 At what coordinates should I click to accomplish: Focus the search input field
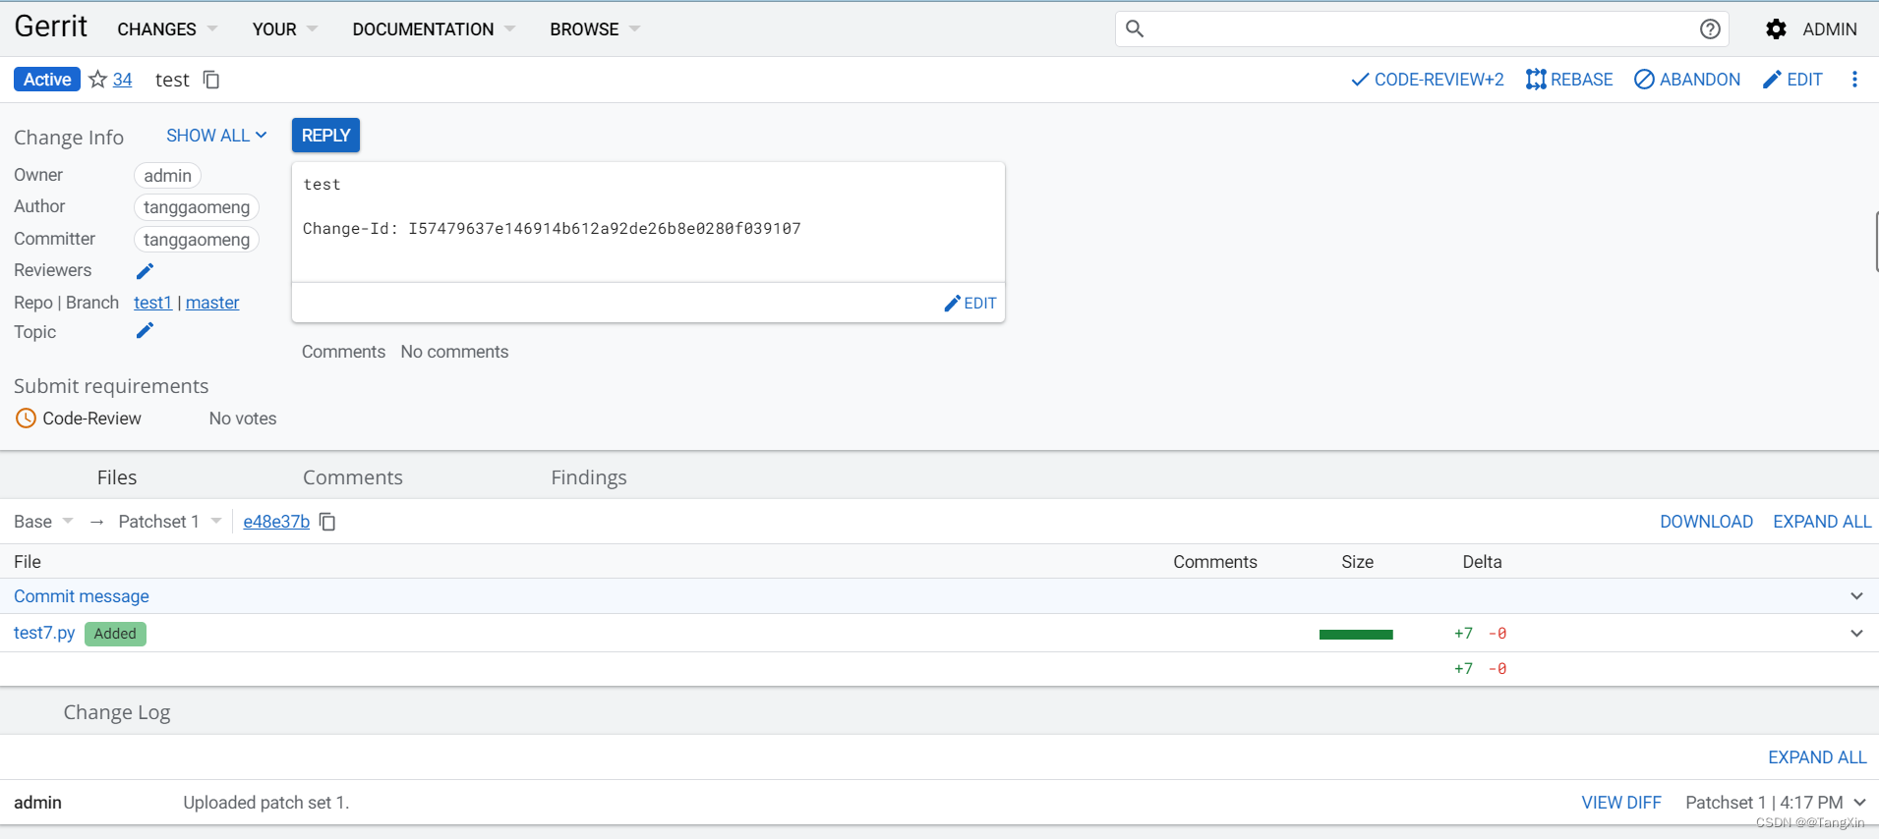click(x=1421, y=28)
